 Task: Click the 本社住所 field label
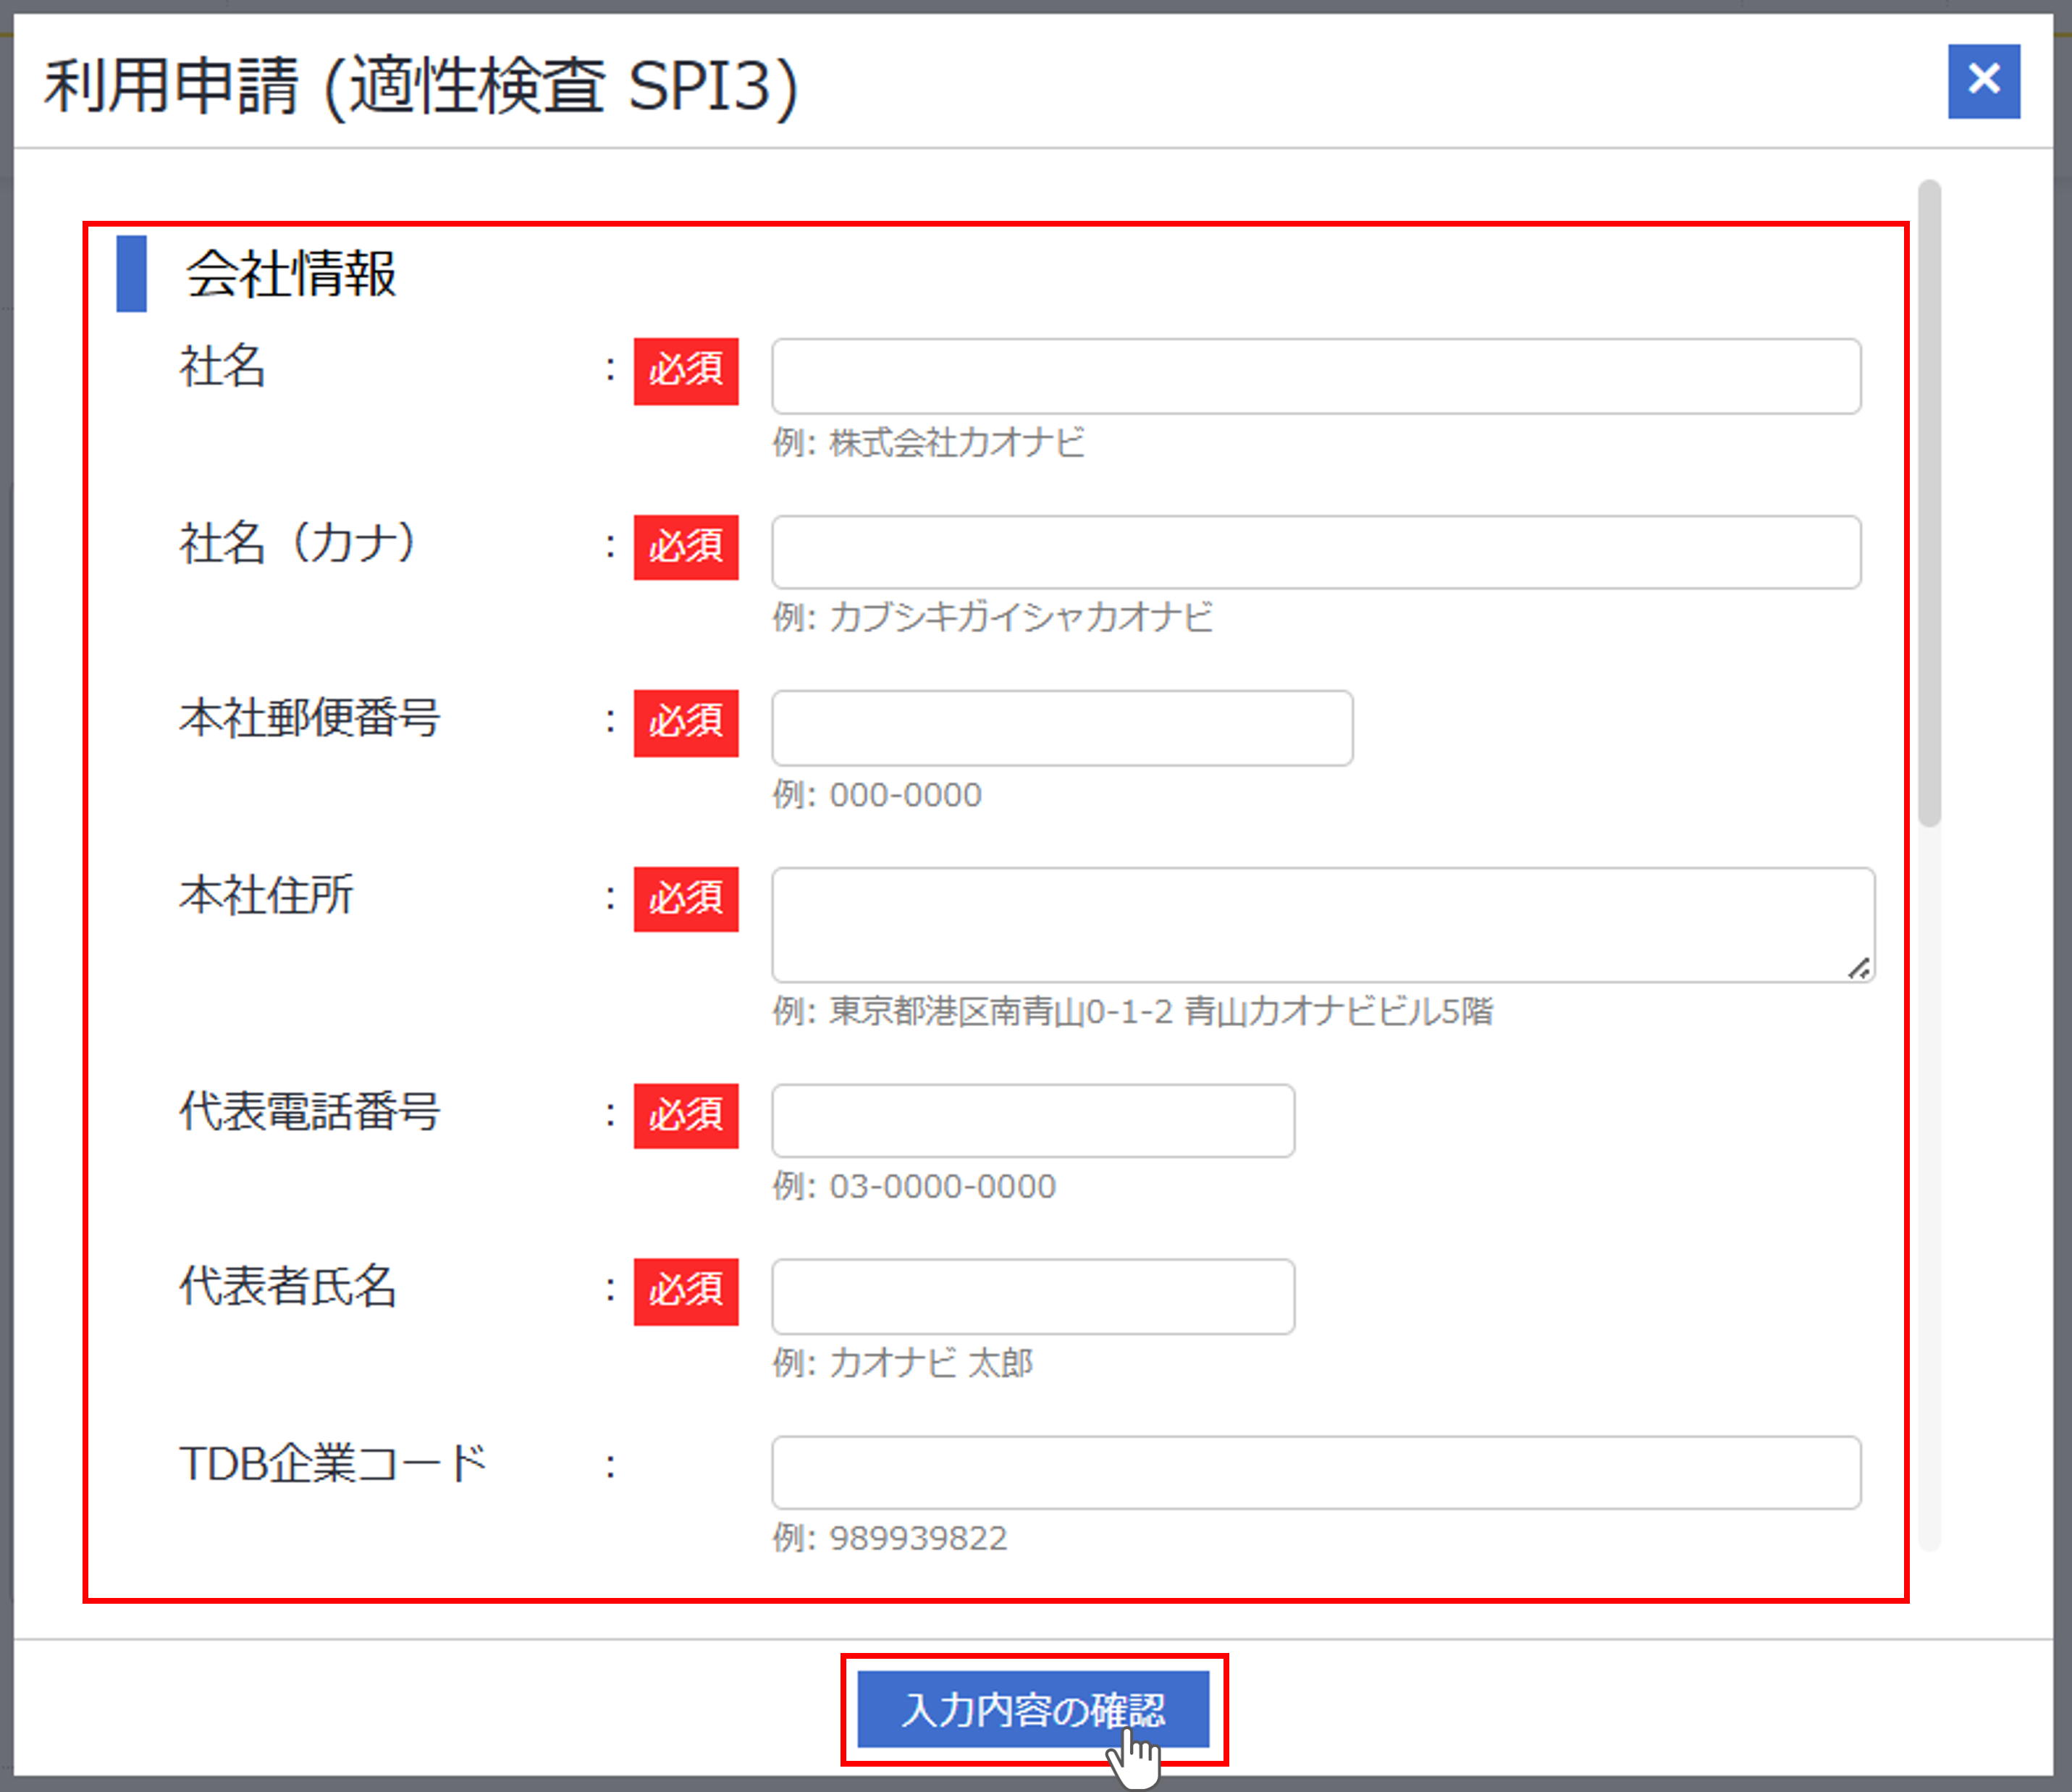tap(266, 894)
